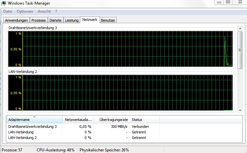Minimize the Task-Manager window

coord(219,2)
